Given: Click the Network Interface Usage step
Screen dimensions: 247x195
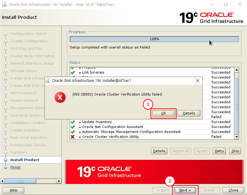Looking at the screenshot, I should click(x=32, y=63).
